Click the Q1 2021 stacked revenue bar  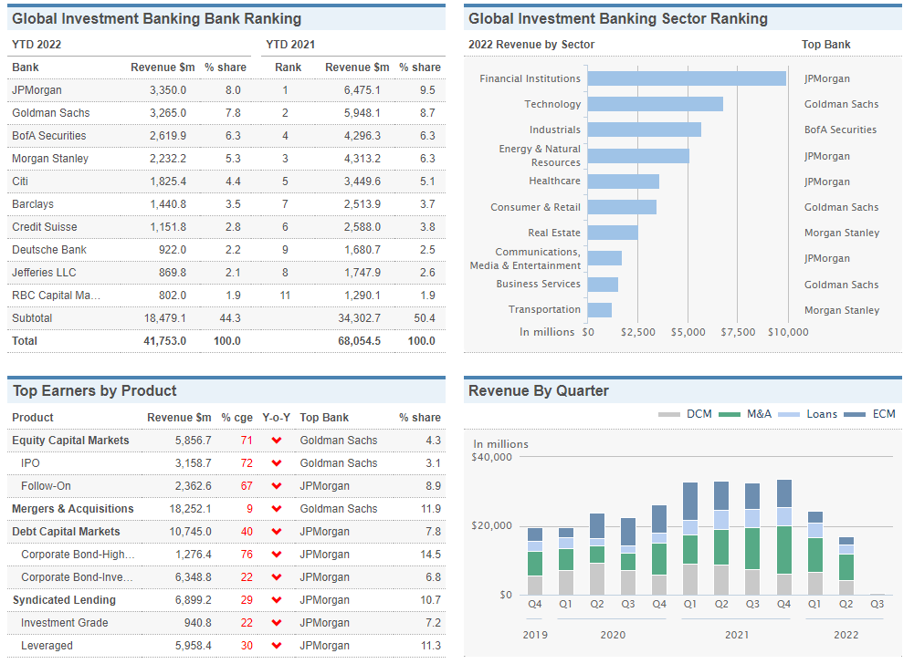click(690, 538)
